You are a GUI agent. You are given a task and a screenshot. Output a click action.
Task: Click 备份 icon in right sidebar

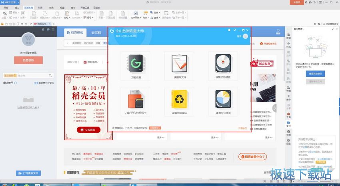click(288, 124)
